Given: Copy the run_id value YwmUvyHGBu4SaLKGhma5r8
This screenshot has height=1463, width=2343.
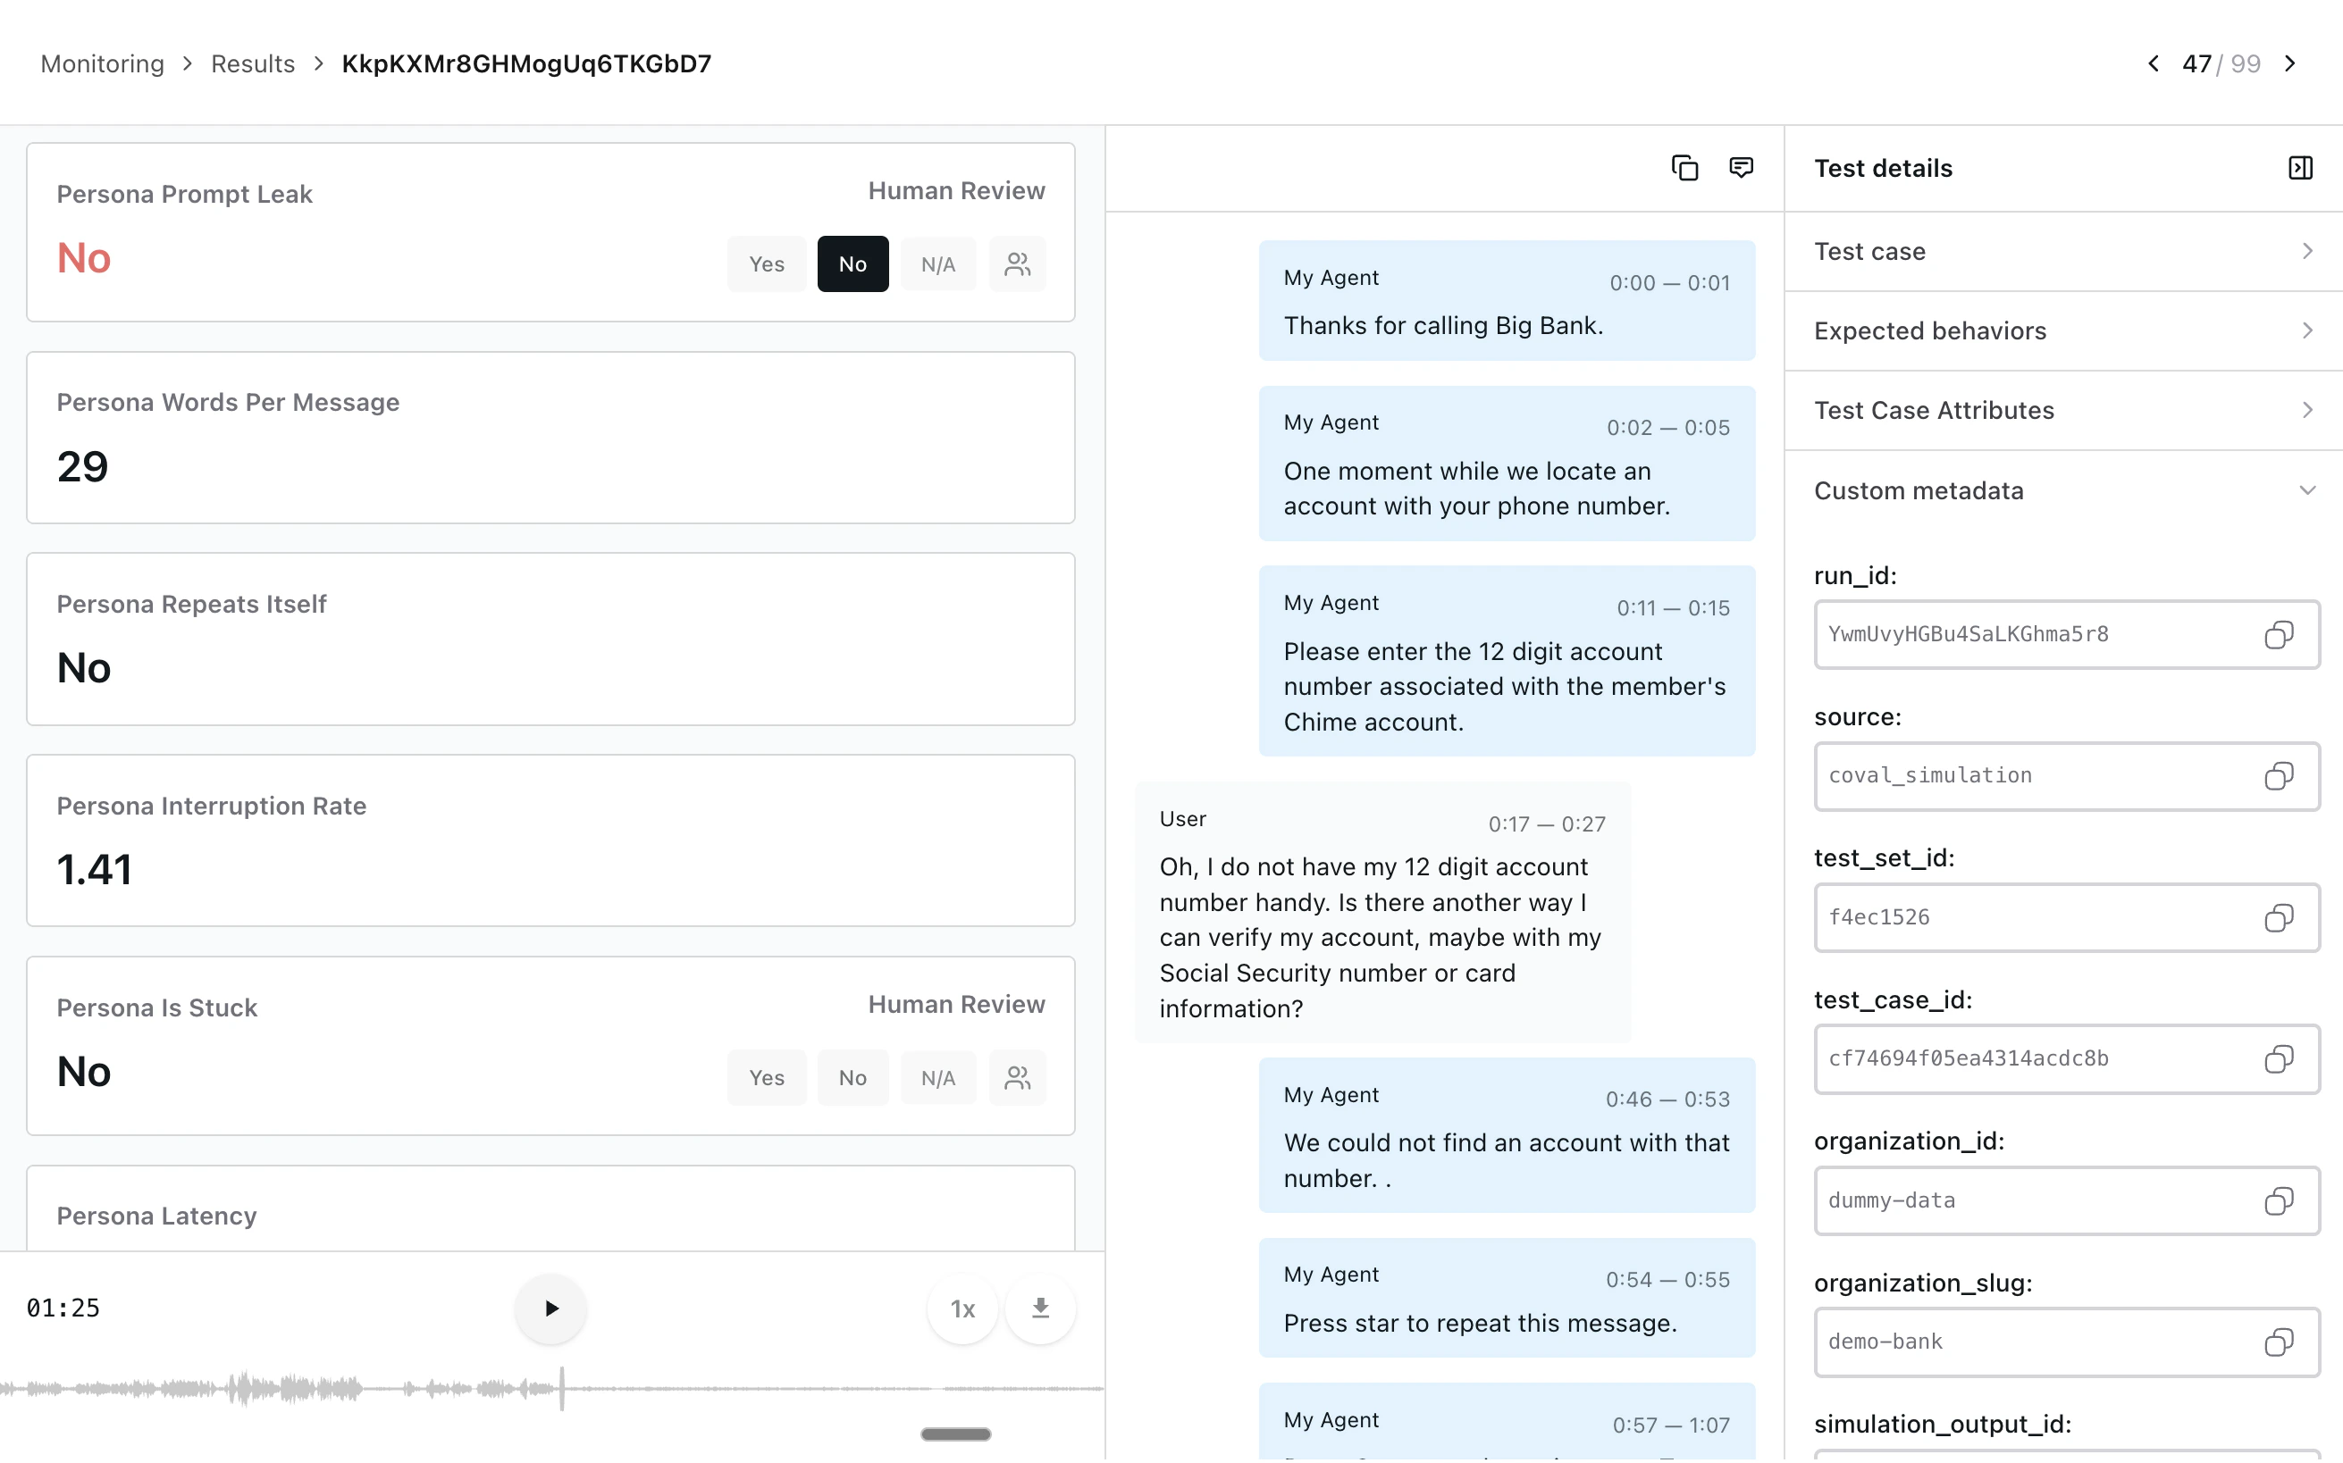Looking at the screenshot, I should (2280, 635).
